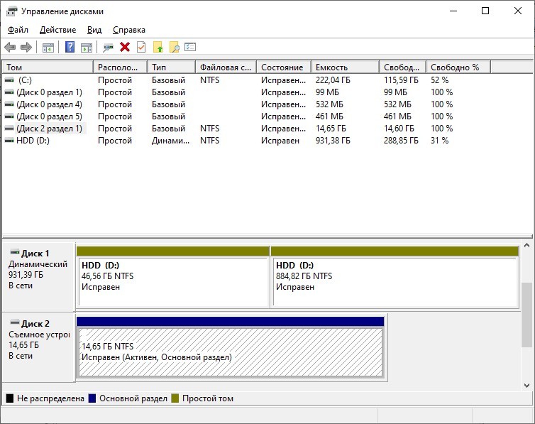
Task: Click the blue Основной раздел legend swatch
Action: click(92, 398)
